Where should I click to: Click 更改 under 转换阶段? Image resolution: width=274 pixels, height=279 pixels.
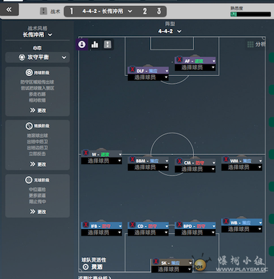(38, 164)
